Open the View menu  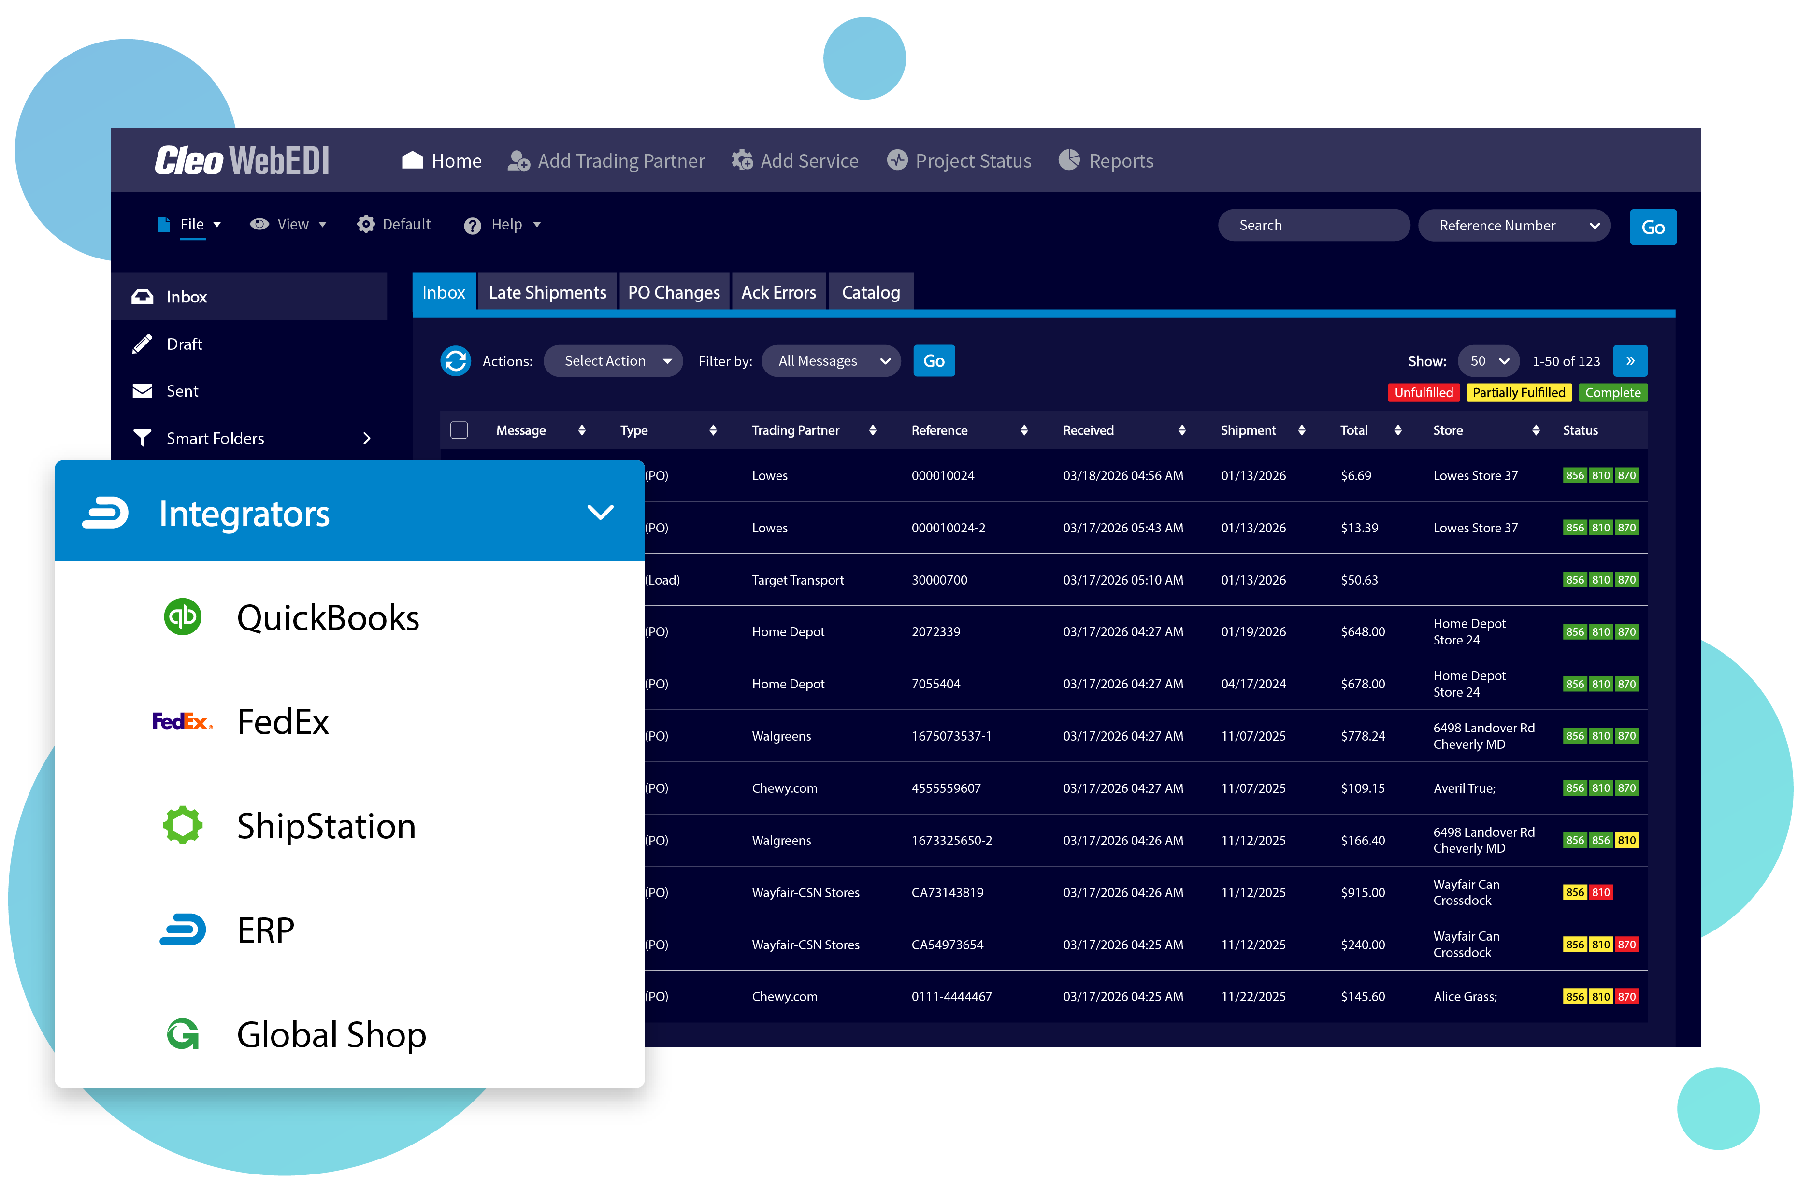tap(288, 225)
